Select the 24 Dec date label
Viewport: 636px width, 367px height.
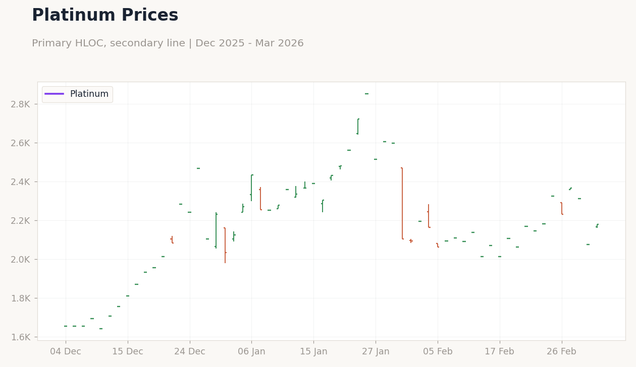pyautogui.click(x=190, y=352)
